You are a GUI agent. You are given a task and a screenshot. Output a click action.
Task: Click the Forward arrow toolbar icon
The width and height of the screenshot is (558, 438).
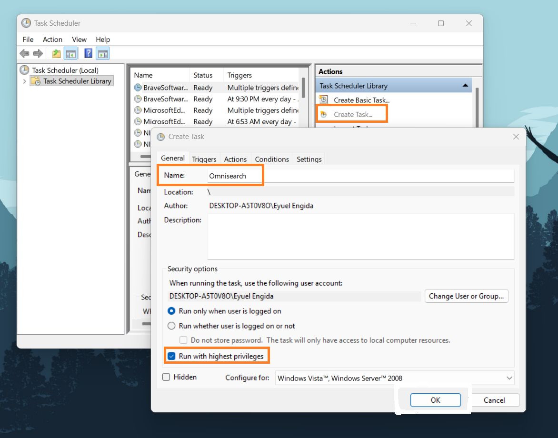(x=38, y=54)
